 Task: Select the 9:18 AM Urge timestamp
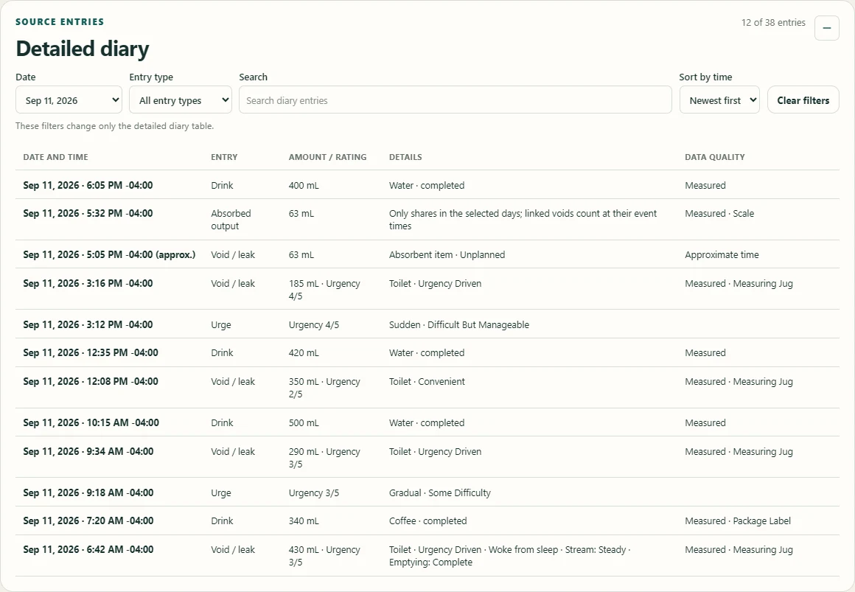click(88, 492)
